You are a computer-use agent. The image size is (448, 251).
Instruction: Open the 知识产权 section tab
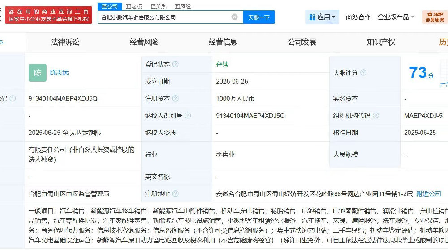point(381,42)
